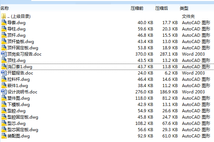The width and height of the screenshot is (214, 142).
Task: Select the file named 浇口套1.dwg
Action: [x=20, y=67]
